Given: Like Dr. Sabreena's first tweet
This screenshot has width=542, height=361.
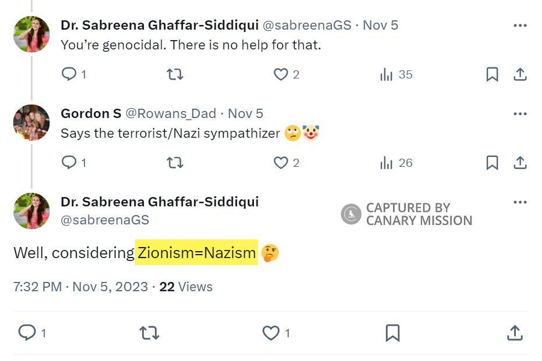Looking at the screenshot, I should pos(281,74).
